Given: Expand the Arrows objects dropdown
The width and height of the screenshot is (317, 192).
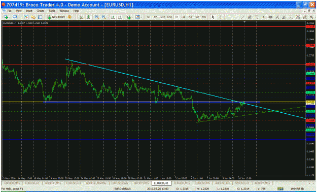Looking at the screenshot, I should [315, 17].
